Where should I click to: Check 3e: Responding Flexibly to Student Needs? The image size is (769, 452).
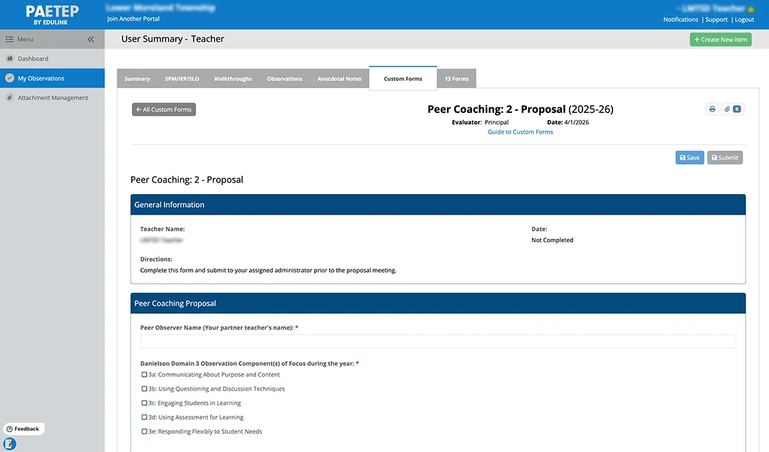(x=145, y=431)
